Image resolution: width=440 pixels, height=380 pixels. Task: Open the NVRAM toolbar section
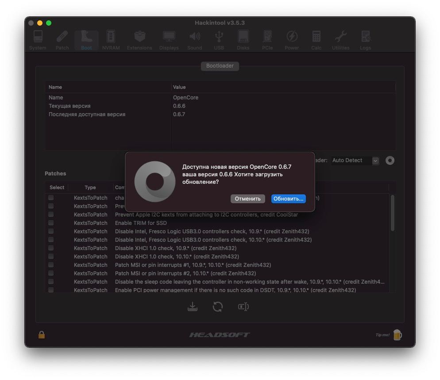[111, 40]
